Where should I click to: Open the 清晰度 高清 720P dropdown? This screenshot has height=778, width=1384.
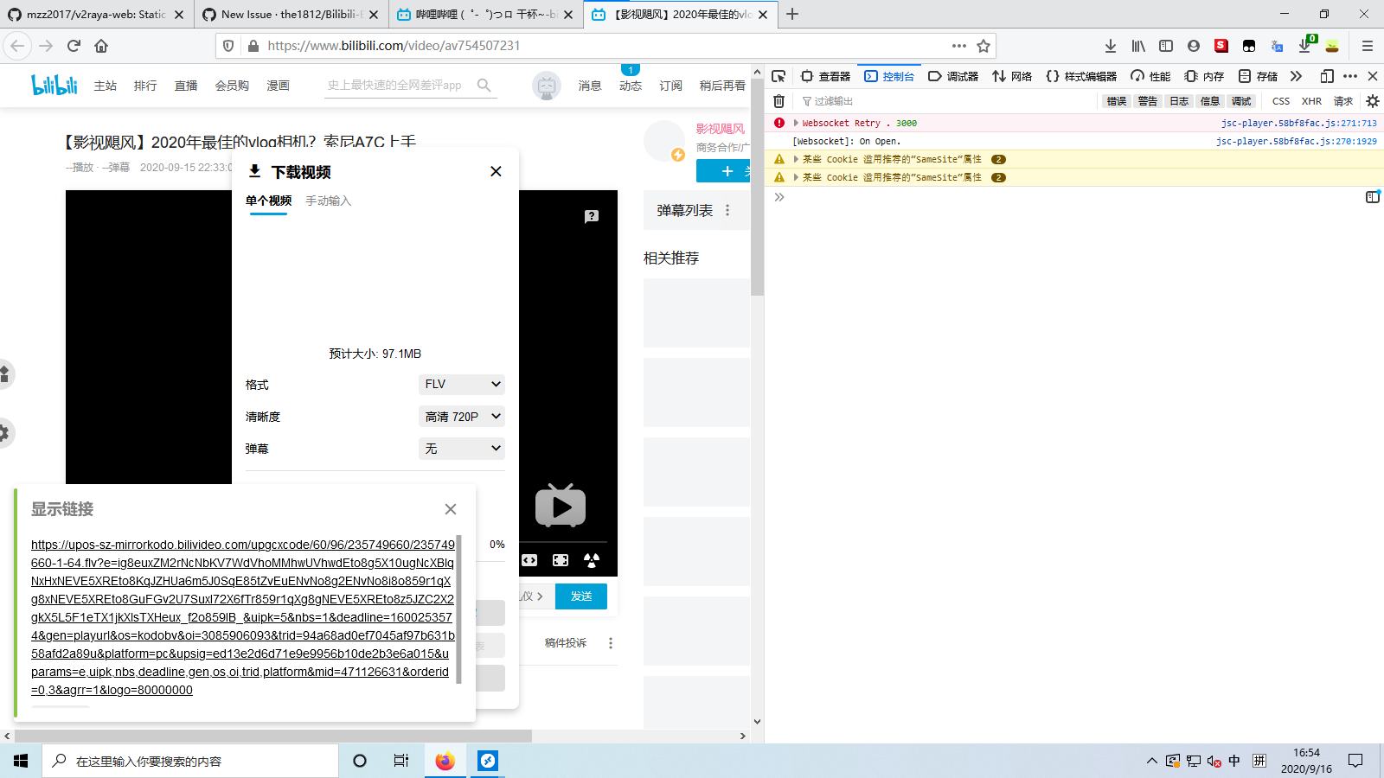point(462,417)
